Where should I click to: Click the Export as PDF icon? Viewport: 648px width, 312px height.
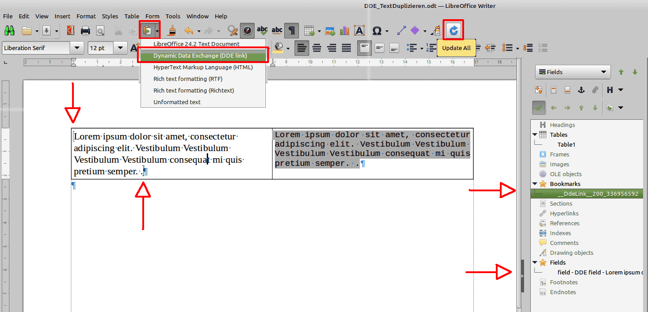click(x=70, y=30)
